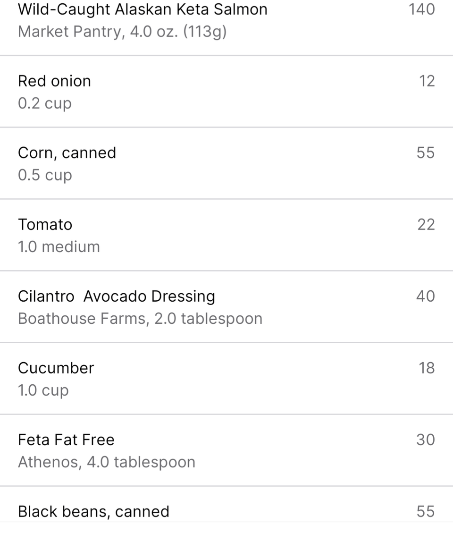This screenshot has width=453, height=533.
Task: Tap the Black beans, canned row
Action: pyautogui.click(x=226, y=510)
